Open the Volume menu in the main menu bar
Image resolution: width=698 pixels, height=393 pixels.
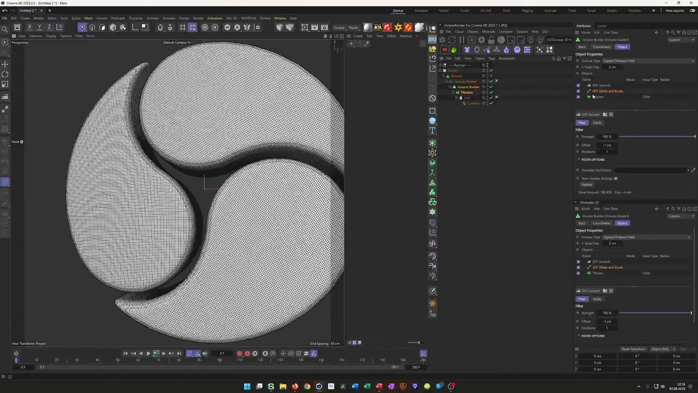click(101, 18)
